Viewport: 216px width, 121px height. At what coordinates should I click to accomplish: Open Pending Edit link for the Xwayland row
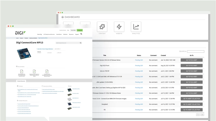click(139, 104)
